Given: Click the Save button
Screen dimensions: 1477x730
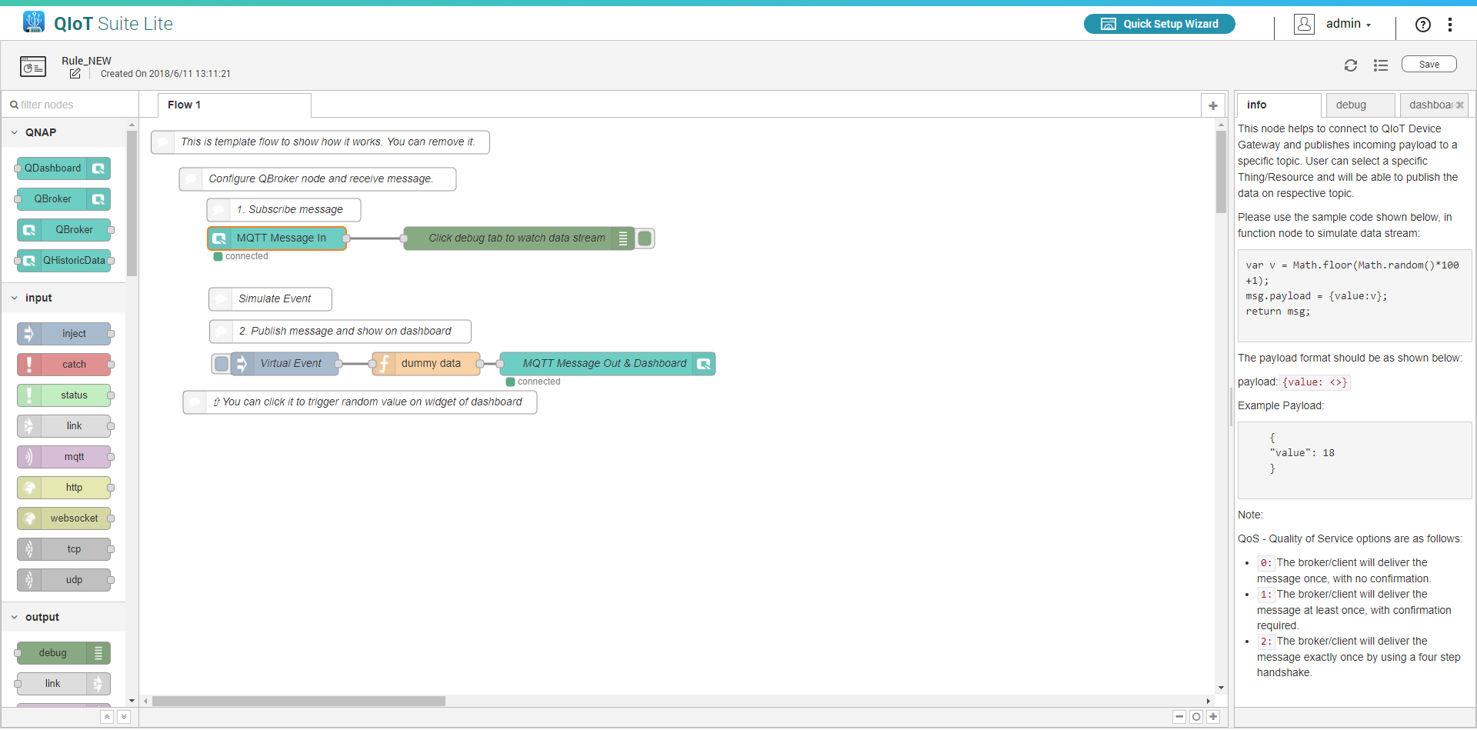Looking at the screenshot, I should tap(1429, 65).
